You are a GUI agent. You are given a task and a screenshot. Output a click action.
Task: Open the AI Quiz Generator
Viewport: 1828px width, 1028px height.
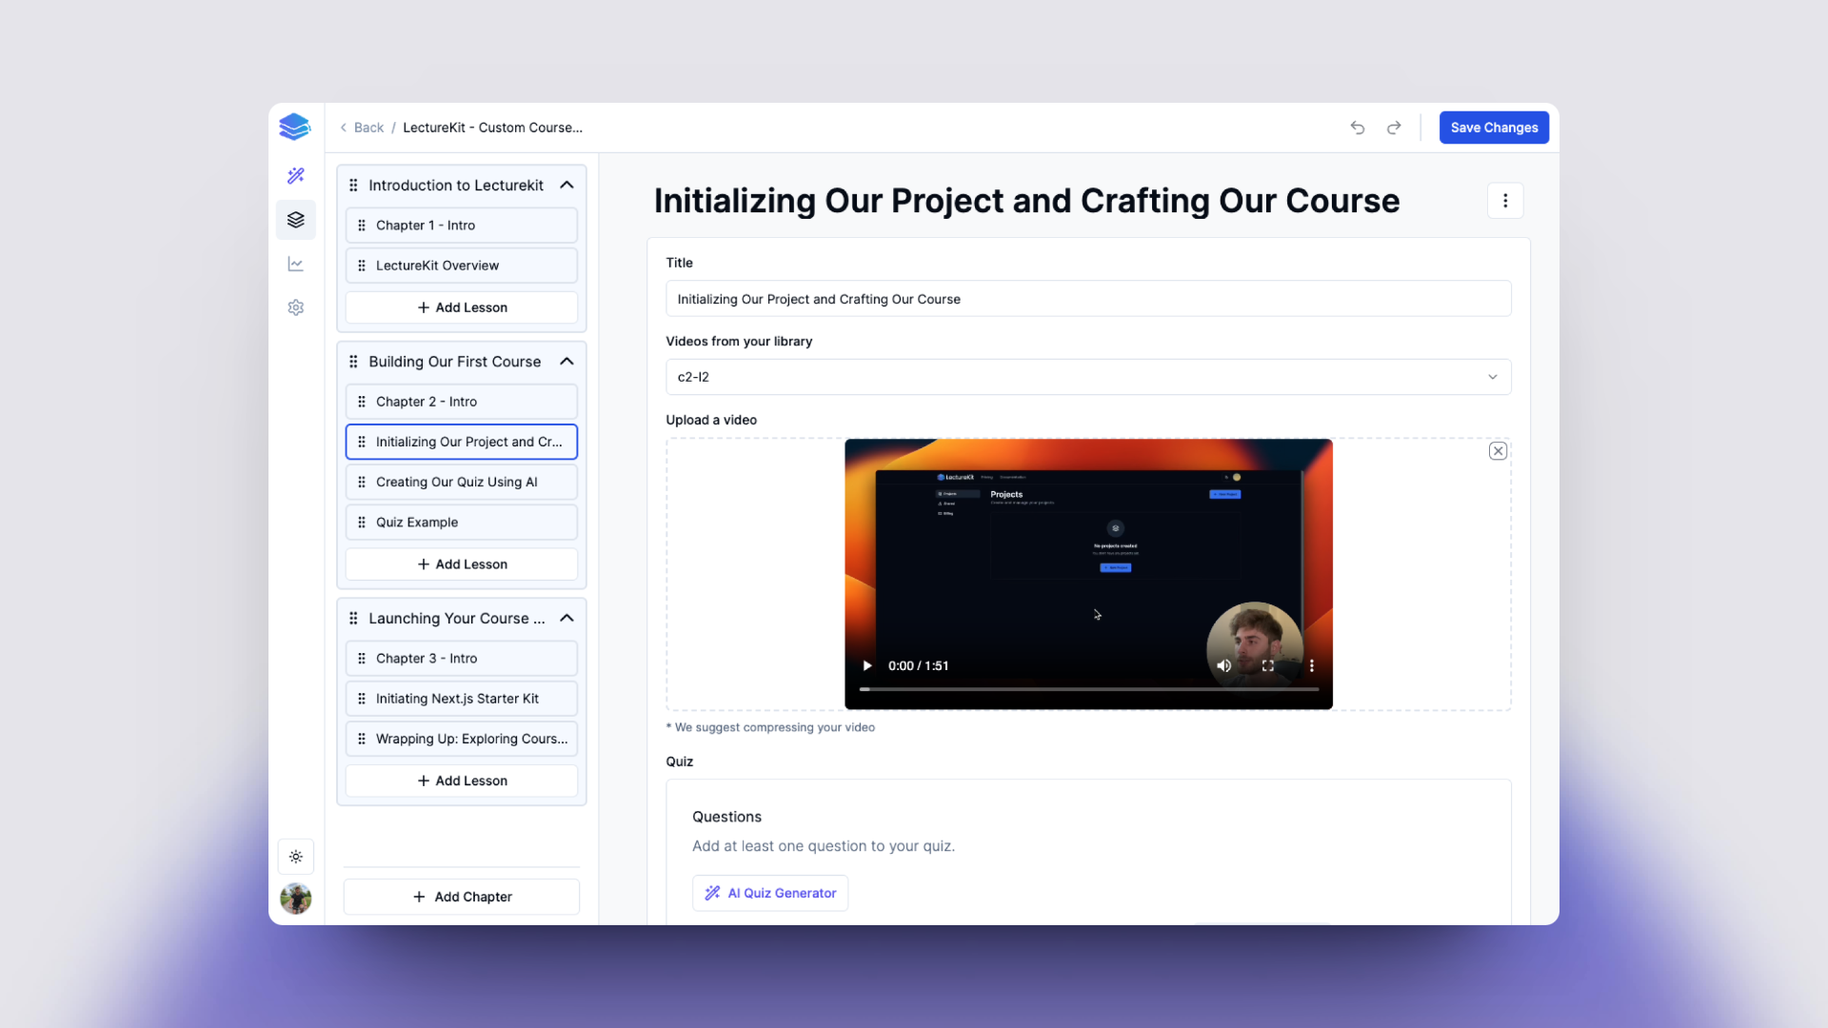pyautogui.click(x=769, y=893)
